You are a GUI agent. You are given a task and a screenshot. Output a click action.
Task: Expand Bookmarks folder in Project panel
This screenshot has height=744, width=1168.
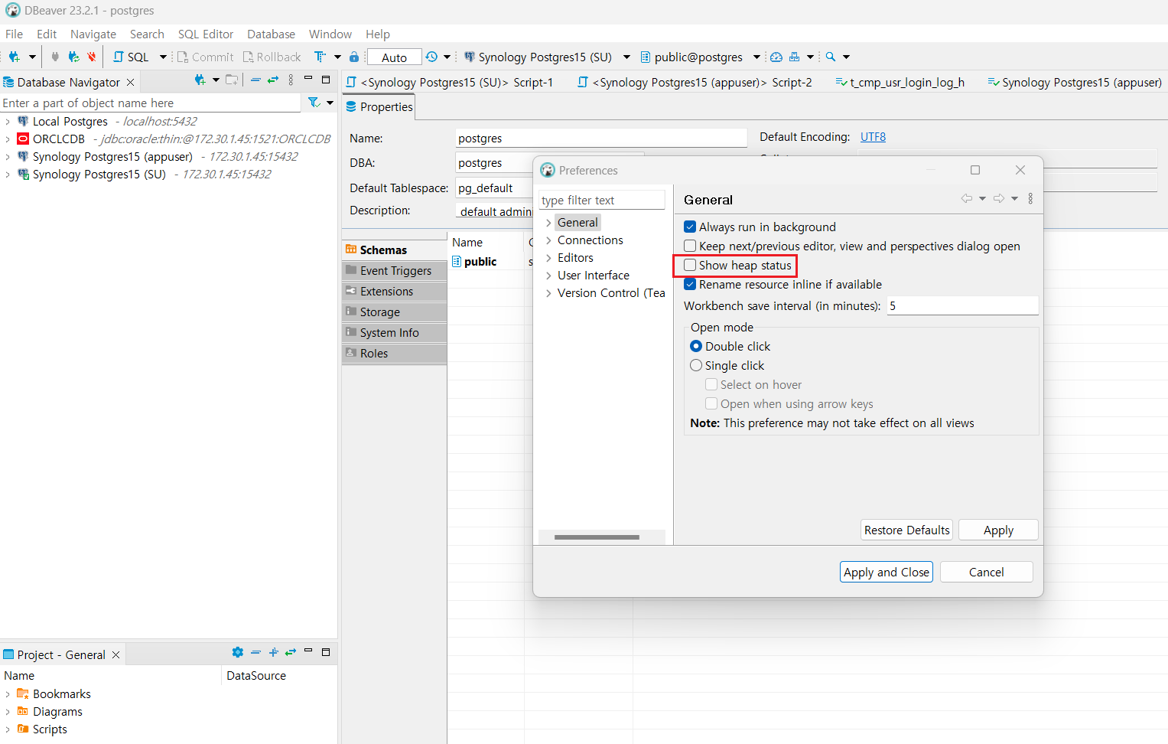pos(8,694)
